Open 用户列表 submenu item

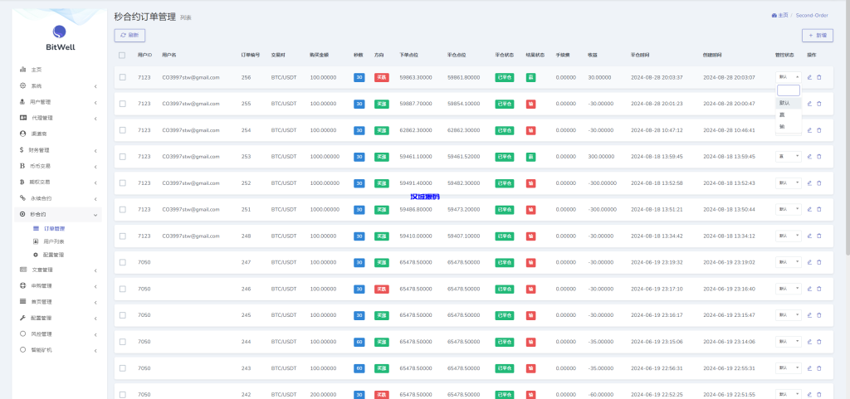click(54, 241)
